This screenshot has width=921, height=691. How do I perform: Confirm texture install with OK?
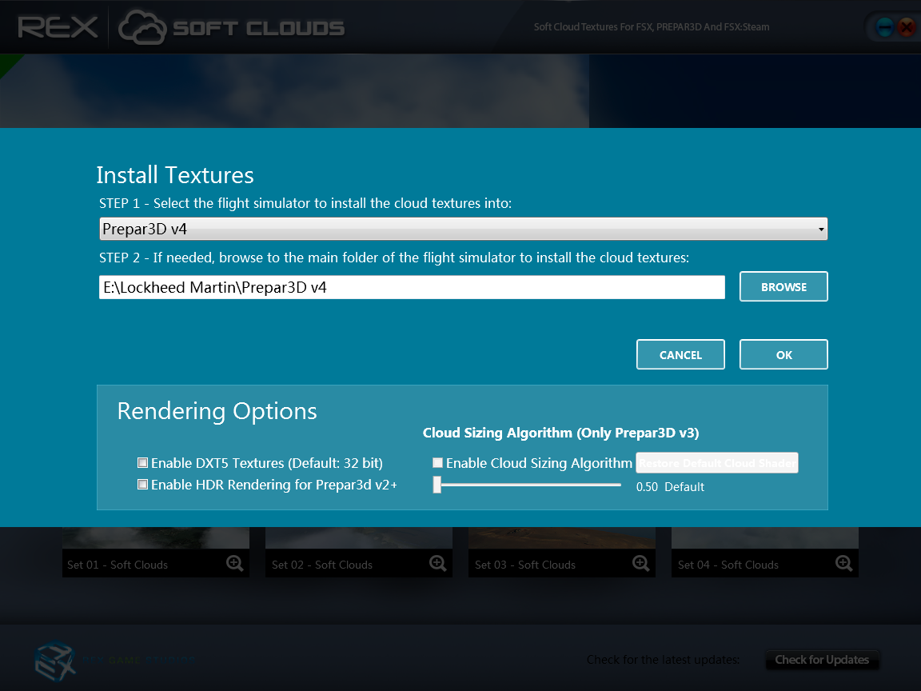[783, 354]
